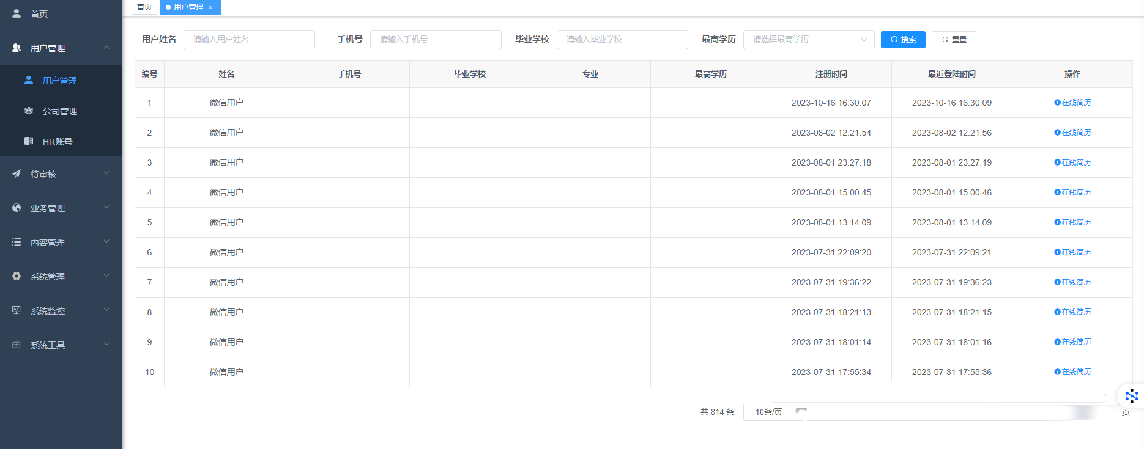
Task: Switch to the 首页 tab
Action: (x=144, y=7)
